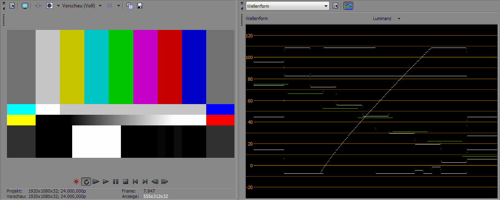Screen dimensions: 500x200
Task: Save snapshot to file disk icon
Action: click(x=140, y=6)
